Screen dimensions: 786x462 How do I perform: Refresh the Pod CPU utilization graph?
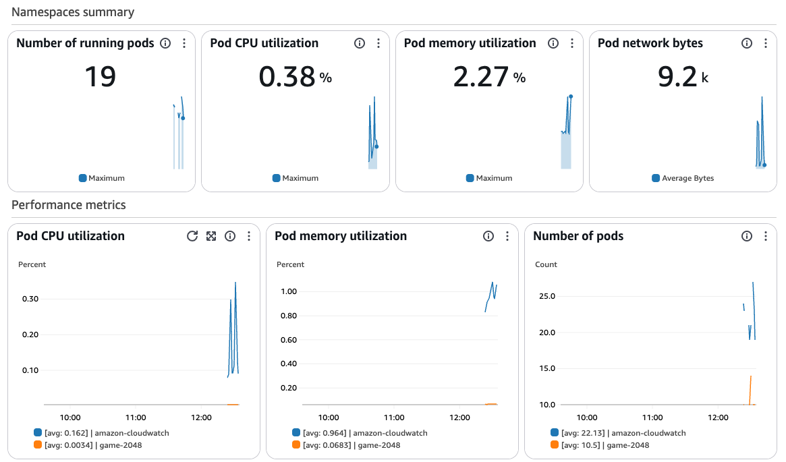[192, 236]
